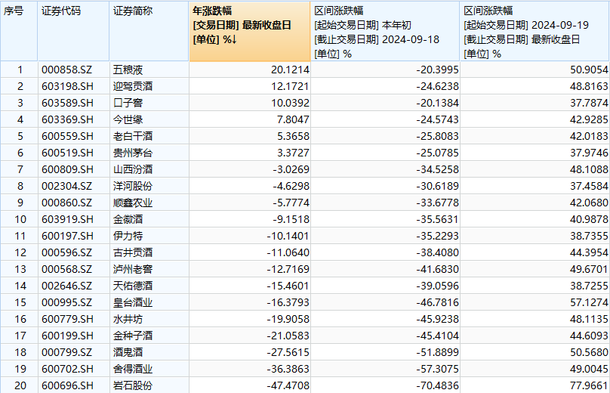Viewport: 610px width, 393px height.
Task: Click stock code 603369.SH
Action: point(67,119)
